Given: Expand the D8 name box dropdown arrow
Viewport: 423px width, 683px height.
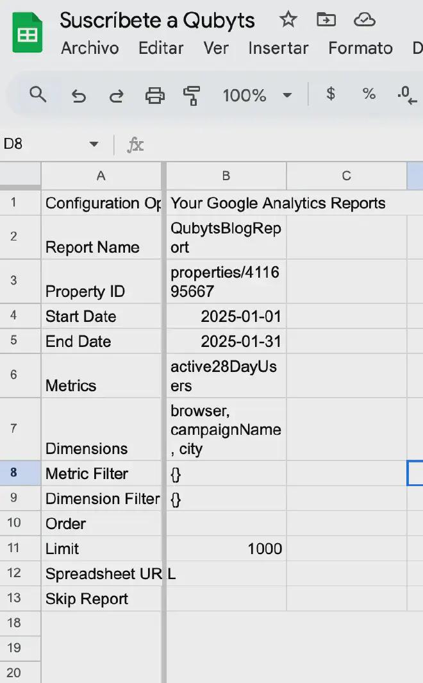Looking at the screenshot, I should [94, 144].
